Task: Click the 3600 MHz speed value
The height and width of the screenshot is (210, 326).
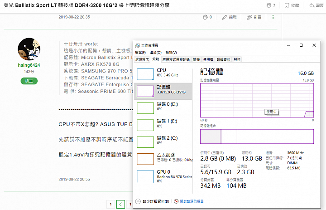Action: click(295, 153)
